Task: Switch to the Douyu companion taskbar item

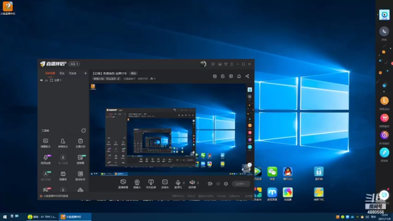Action: pos(75,217)
